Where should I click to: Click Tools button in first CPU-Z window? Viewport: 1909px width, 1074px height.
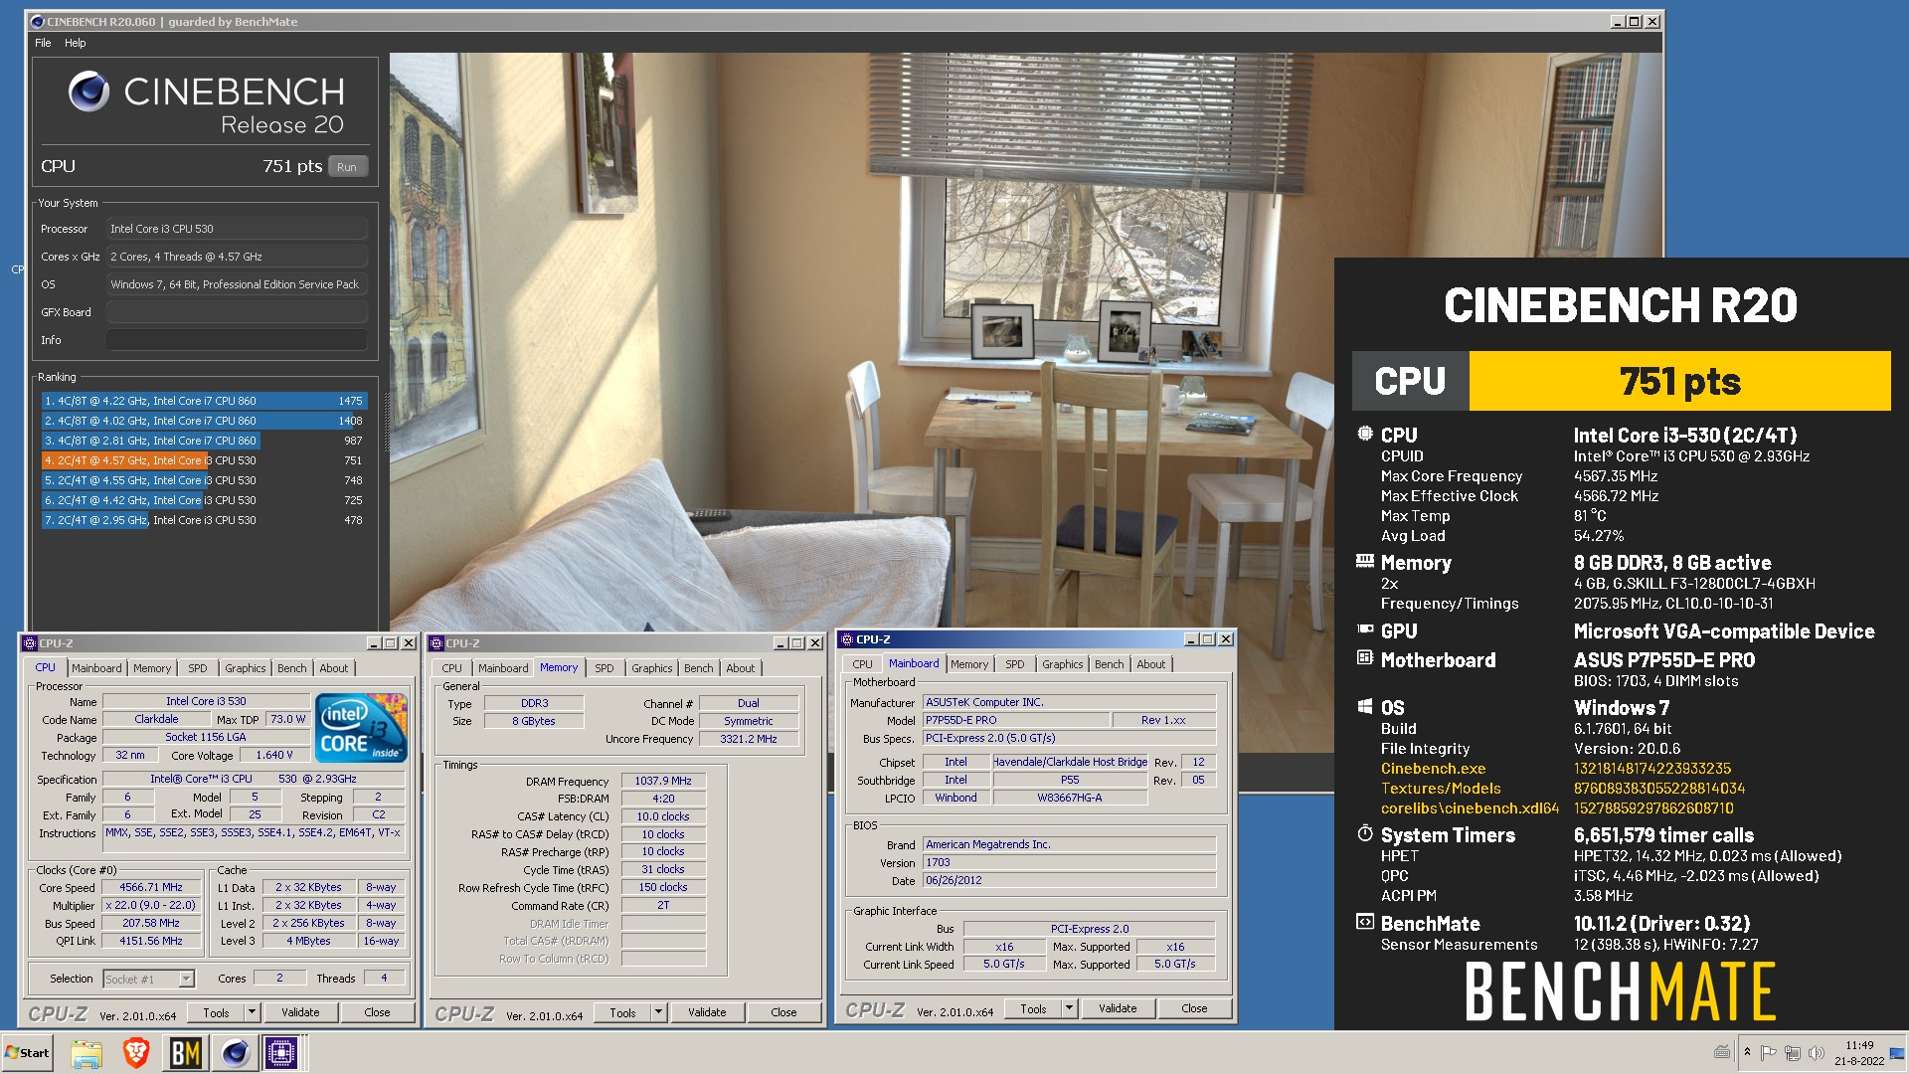coord(216,1012)
